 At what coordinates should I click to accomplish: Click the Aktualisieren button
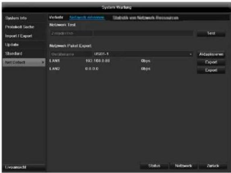211,54
